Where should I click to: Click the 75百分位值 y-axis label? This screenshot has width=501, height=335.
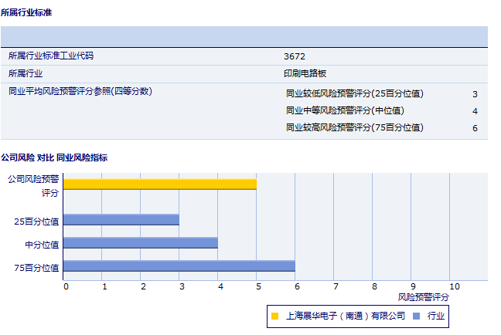(x=36, y=268)
